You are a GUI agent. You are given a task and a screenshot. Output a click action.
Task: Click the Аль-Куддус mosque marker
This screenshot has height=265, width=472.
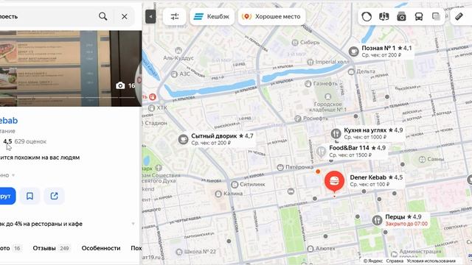[x=178, y=51]
